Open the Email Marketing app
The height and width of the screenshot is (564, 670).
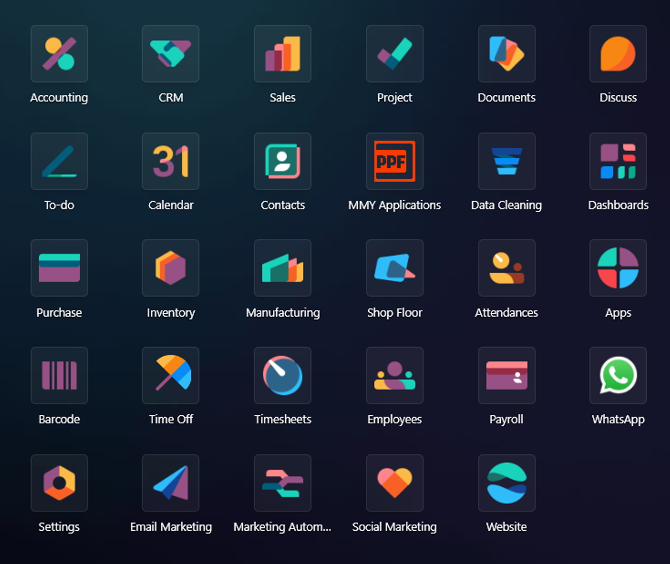coord(171,483)
